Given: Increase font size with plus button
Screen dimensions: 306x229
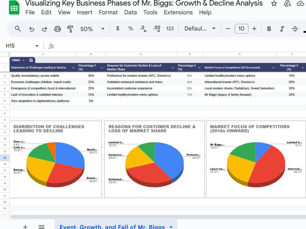Looking at the screenshot, I should (x=254, y=29).
